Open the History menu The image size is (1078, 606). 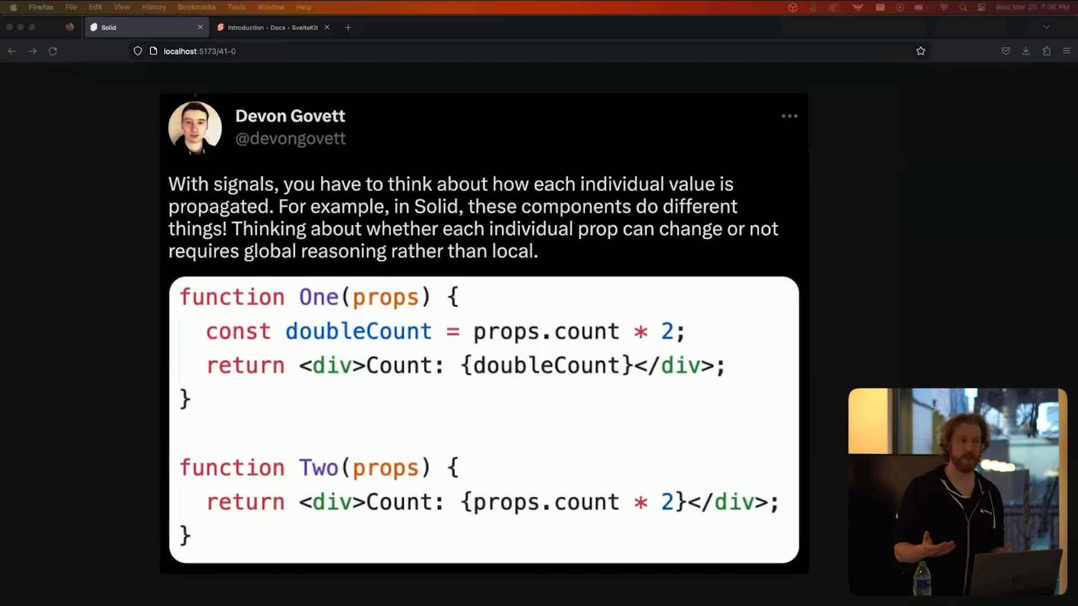(153, 7)
